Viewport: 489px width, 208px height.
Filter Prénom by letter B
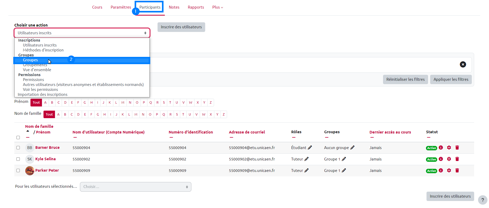coord(52,103)
